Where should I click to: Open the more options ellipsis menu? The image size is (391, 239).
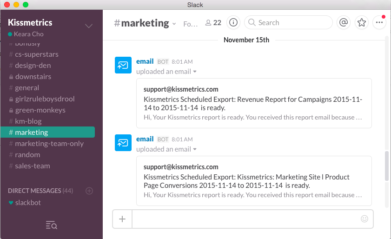click(x=379, y=22)
